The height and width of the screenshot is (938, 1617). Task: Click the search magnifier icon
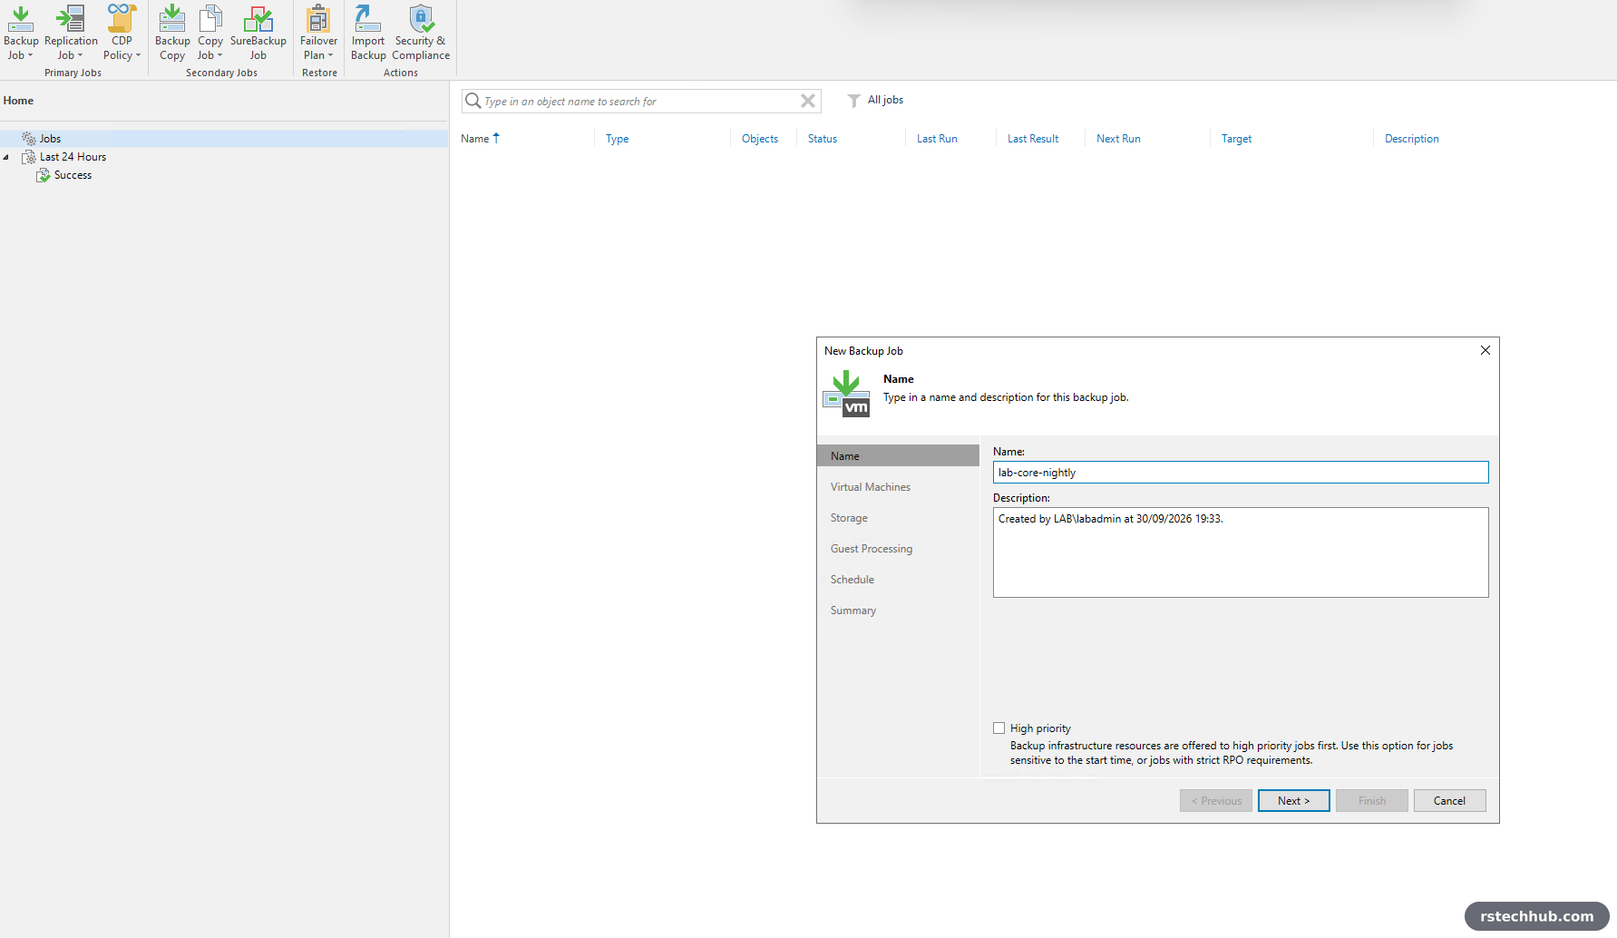[472, 101]
